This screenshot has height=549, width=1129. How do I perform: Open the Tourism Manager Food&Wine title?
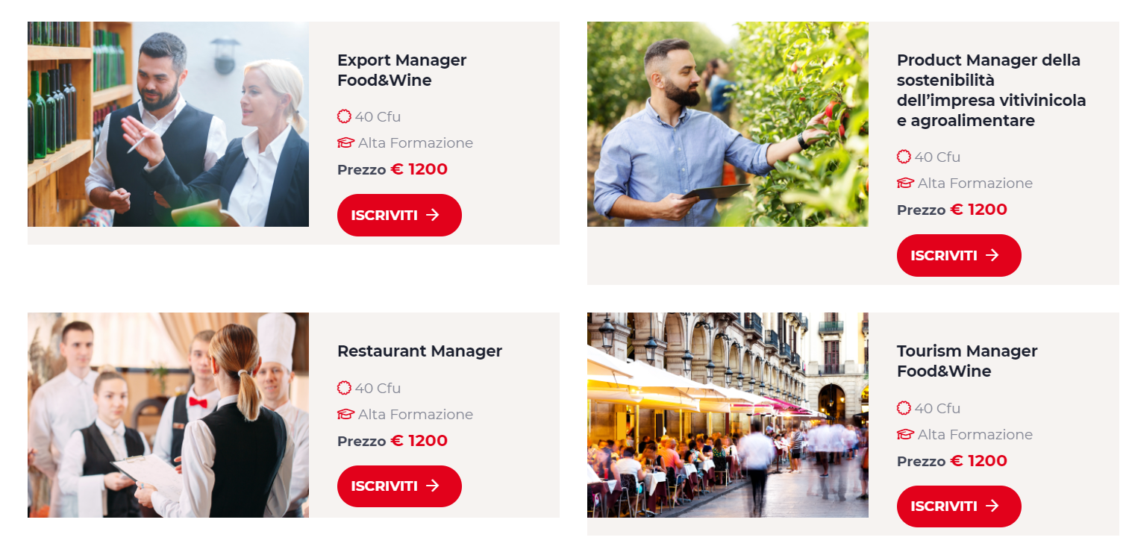tap(967, 361)
